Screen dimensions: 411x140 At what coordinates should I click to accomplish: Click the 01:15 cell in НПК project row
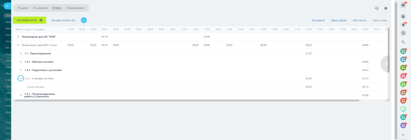tap(105, 37)
